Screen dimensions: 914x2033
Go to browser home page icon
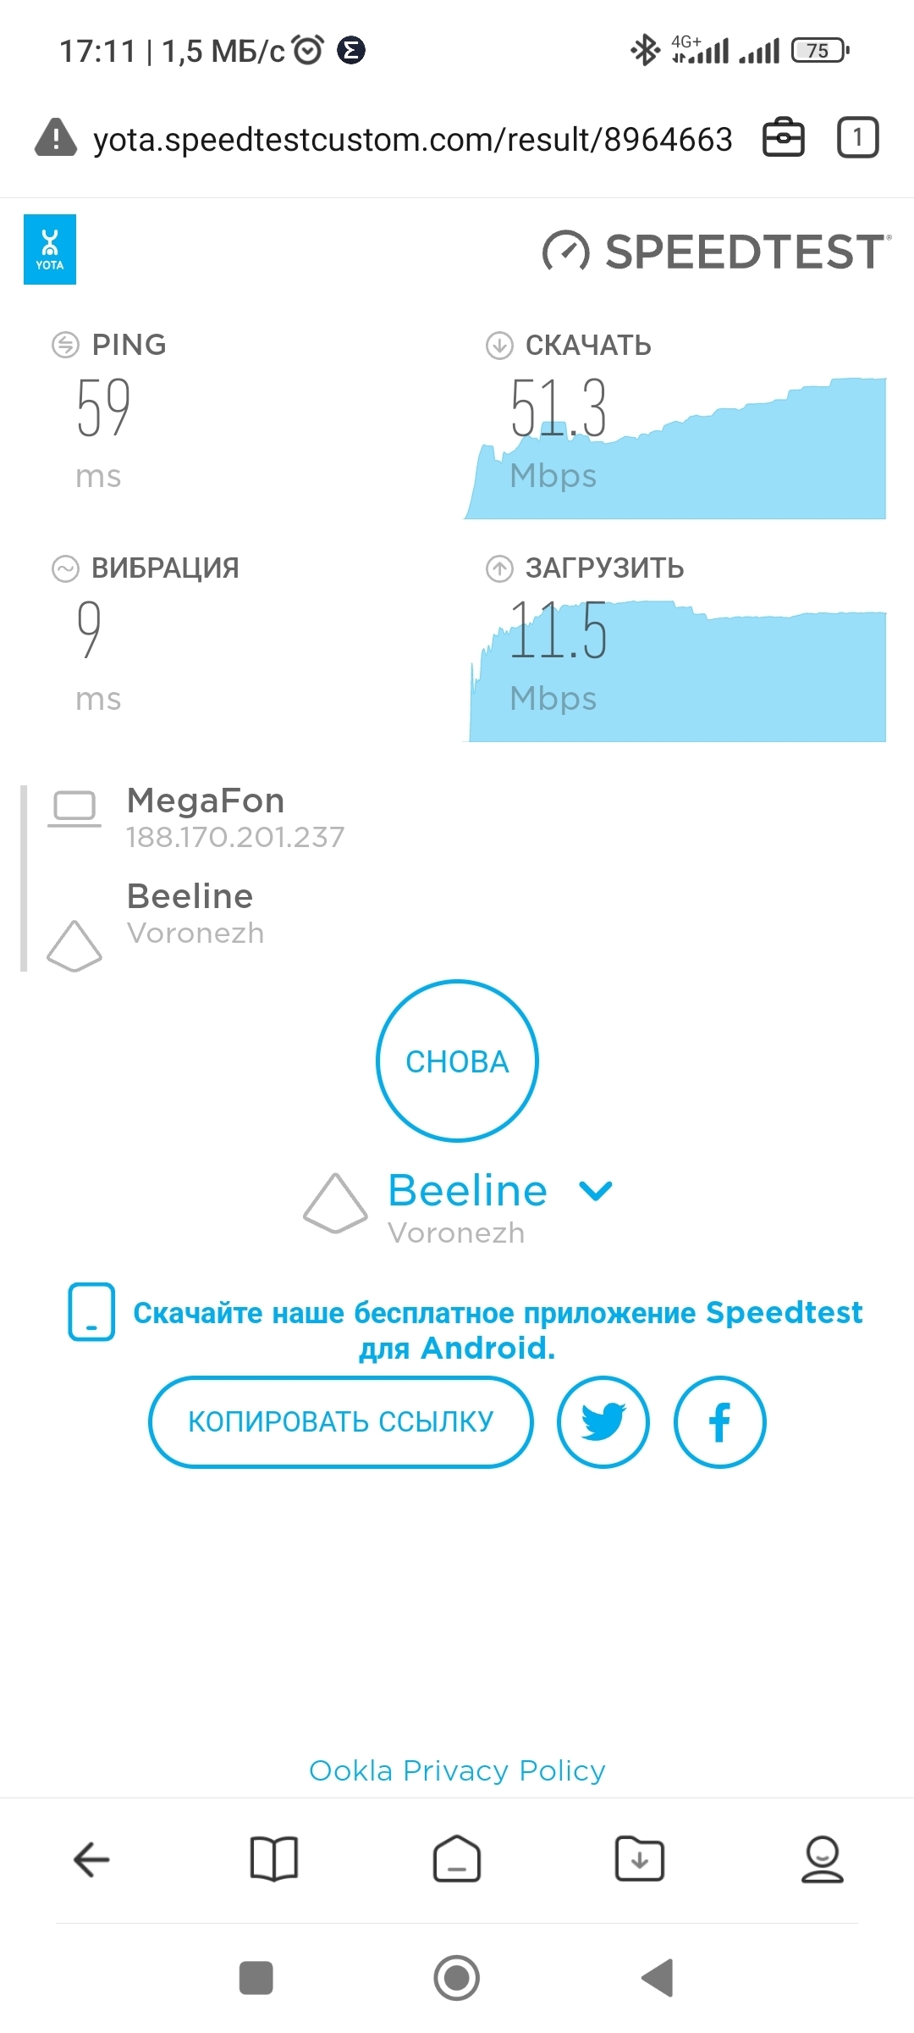coord(457,1859)
